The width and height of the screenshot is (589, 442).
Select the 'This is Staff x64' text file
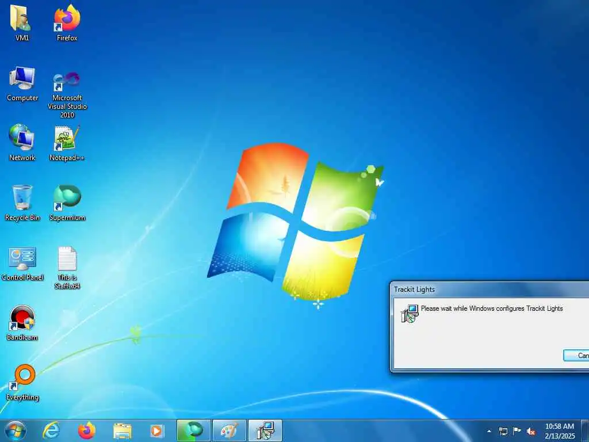pyautogui.click(x=67, y=268)
